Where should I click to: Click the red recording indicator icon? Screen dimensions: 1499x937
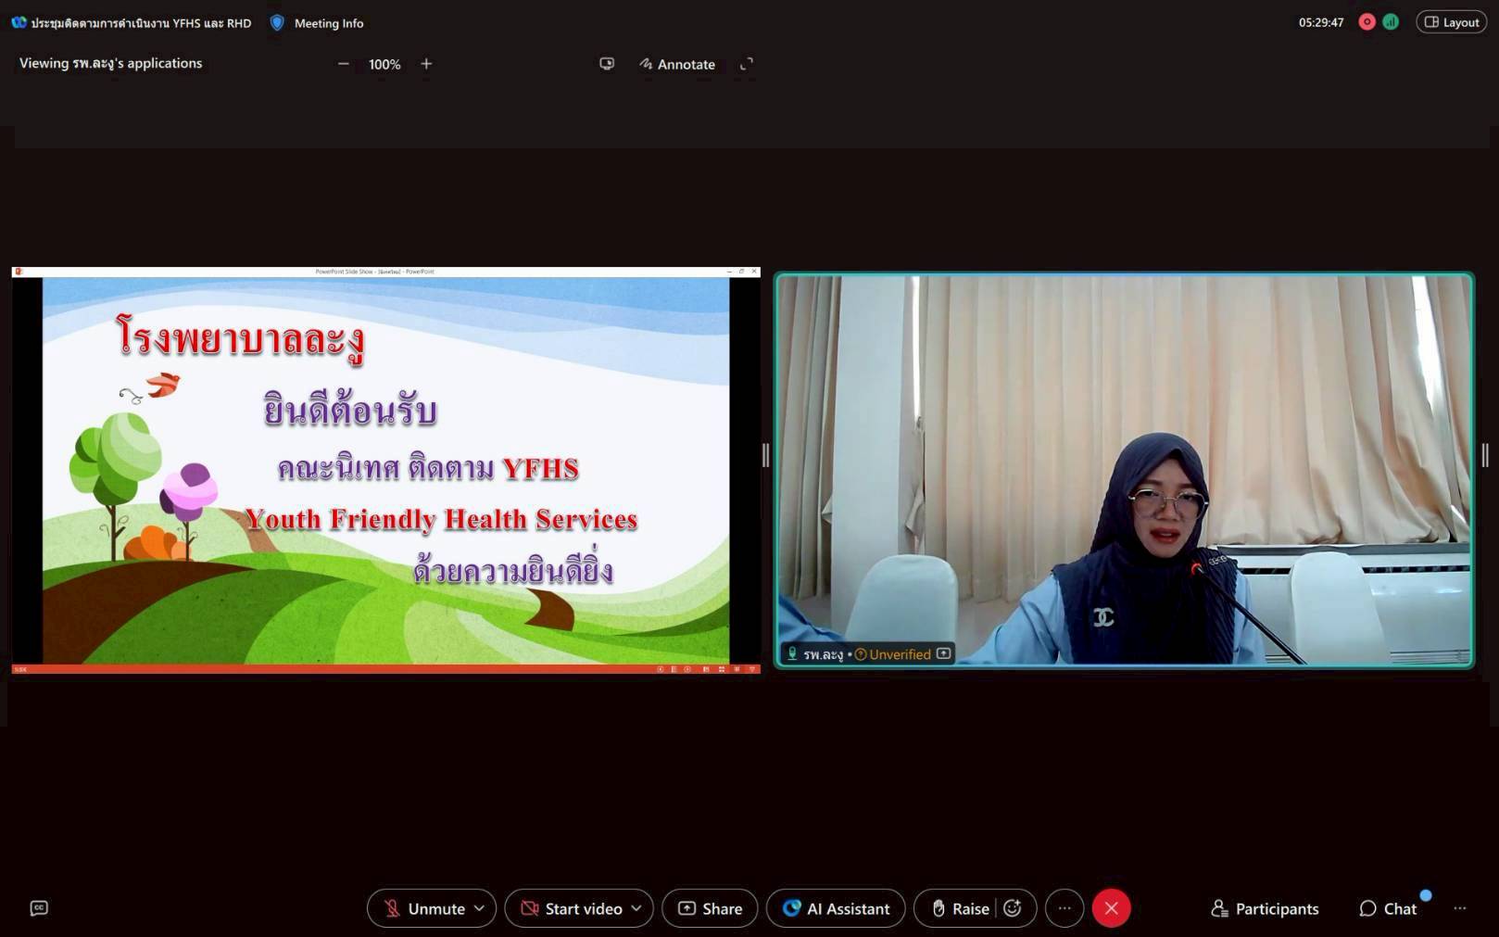1367,22
